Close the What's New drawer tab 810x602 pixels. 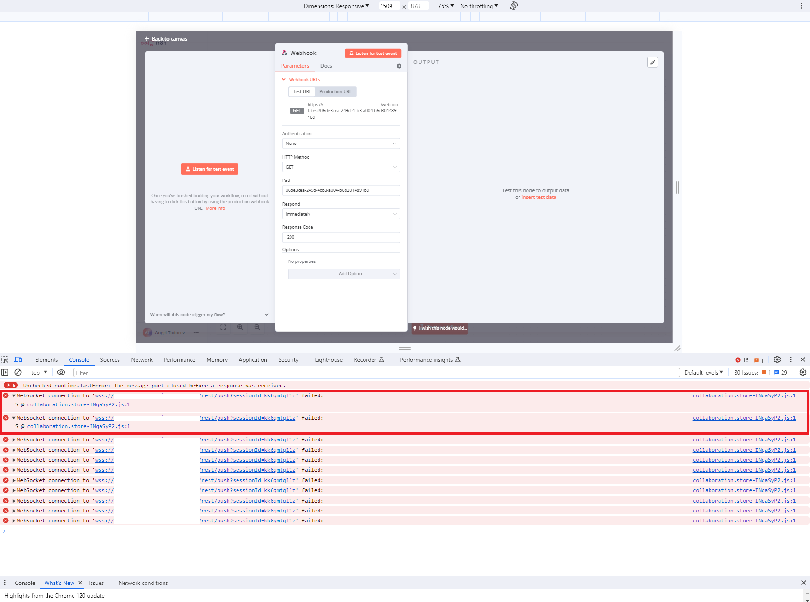[80, 583]
